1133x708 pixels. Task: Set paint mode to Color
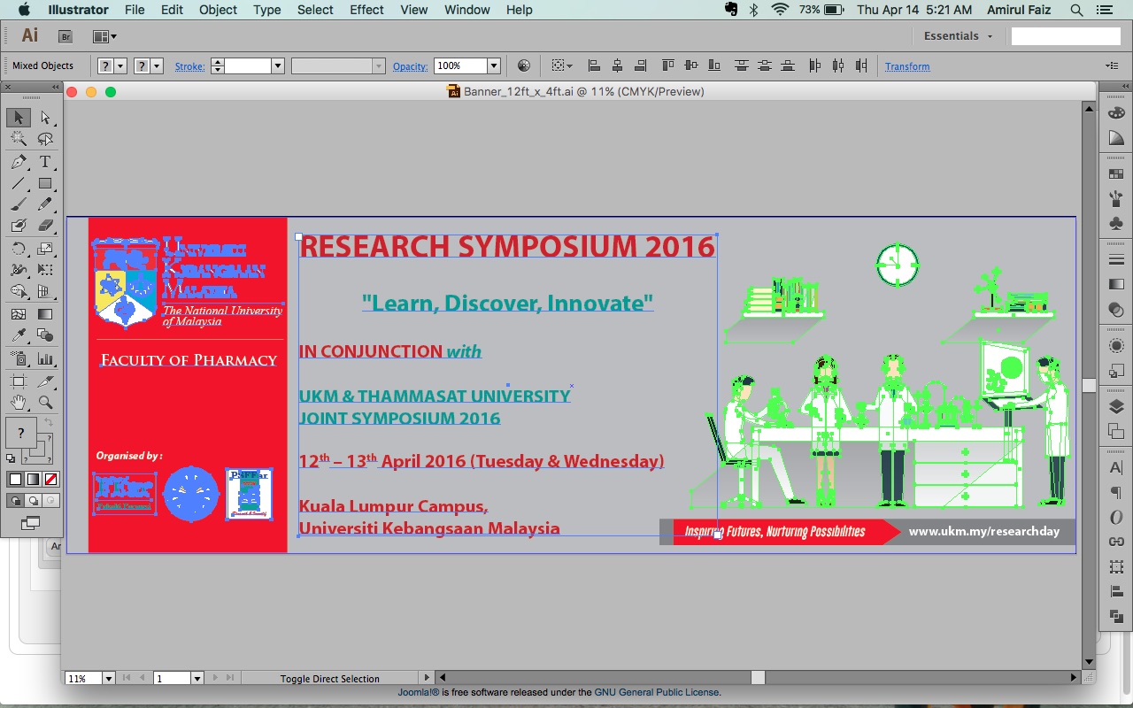point(15,480)
